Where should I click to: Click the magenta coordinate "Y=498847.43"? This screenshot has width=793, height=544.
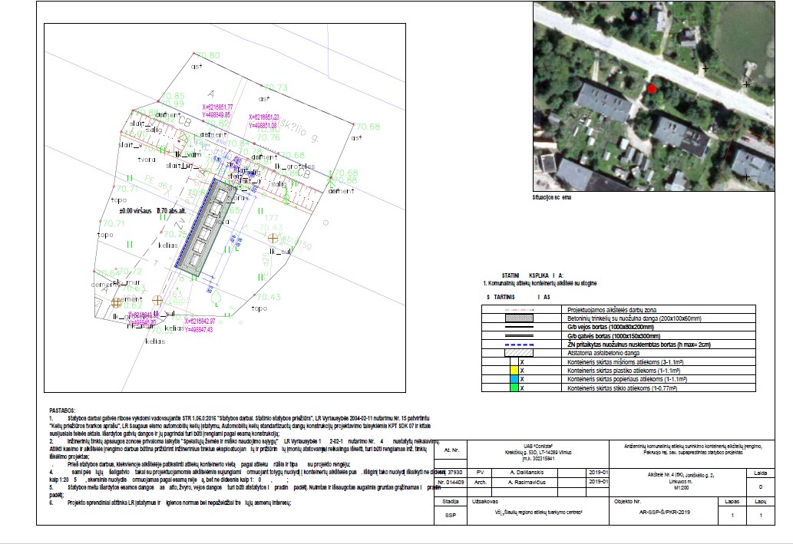[x=199, y=330]
